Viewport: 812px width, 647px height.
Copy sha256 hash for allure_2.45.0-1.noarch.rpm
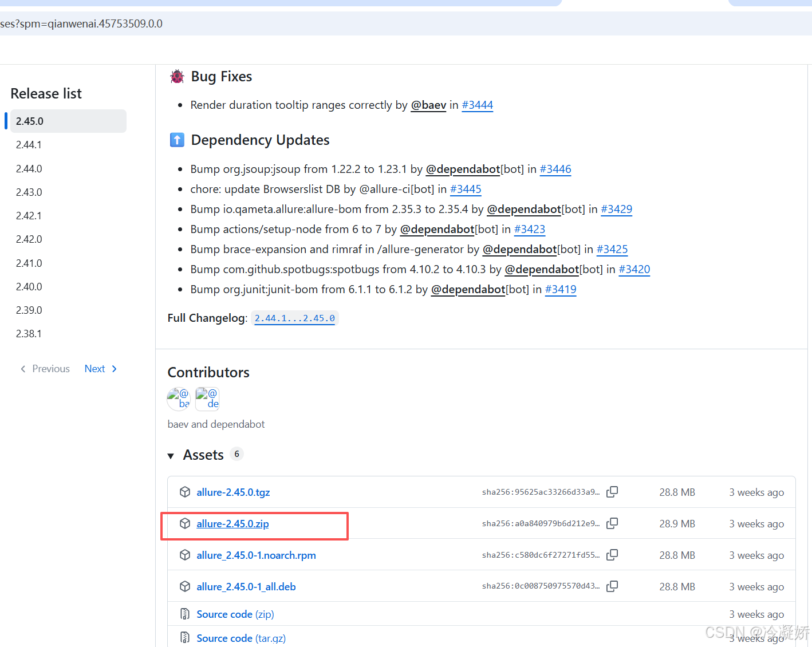point(612,555)
